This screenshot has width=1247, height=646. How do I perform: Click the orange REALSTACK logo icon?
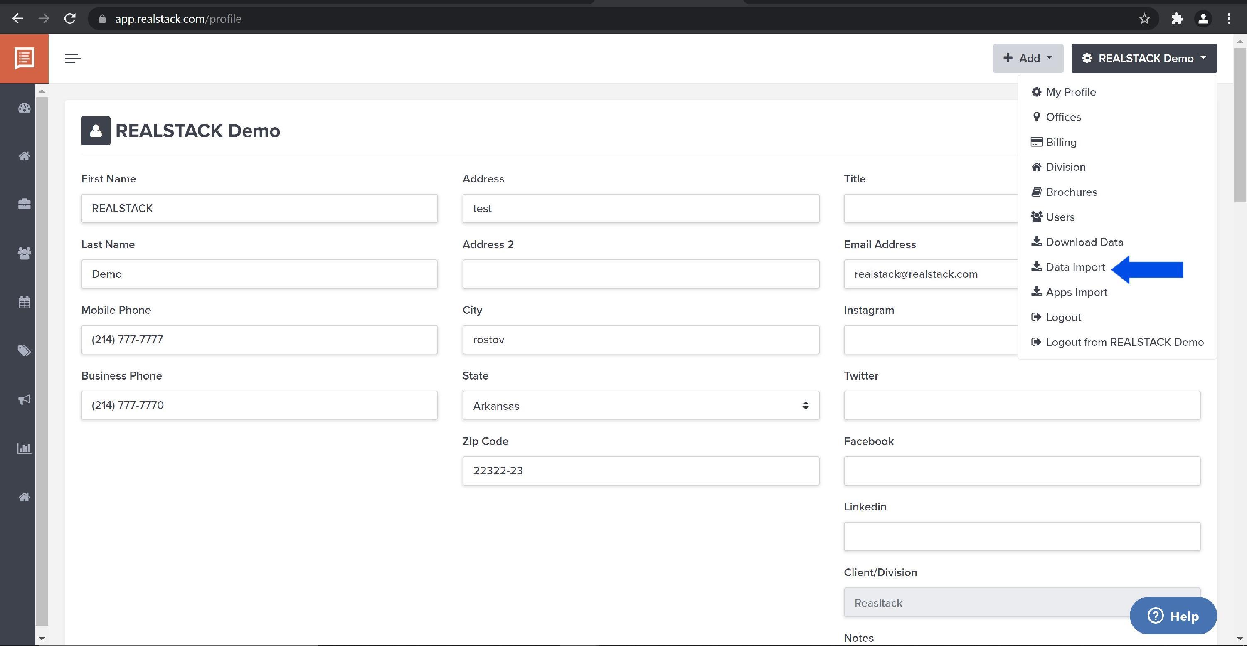[x=24, y=58]
